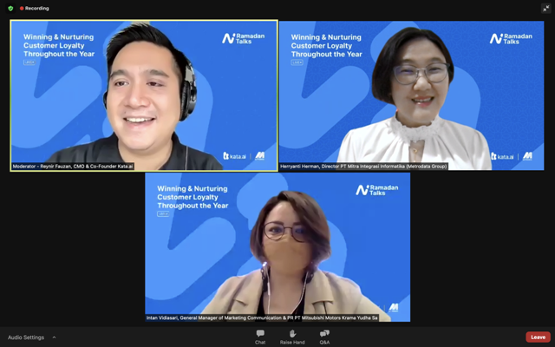Open Audio Settings
This screenshot has width=555, height=347.
tap(26, 337)
